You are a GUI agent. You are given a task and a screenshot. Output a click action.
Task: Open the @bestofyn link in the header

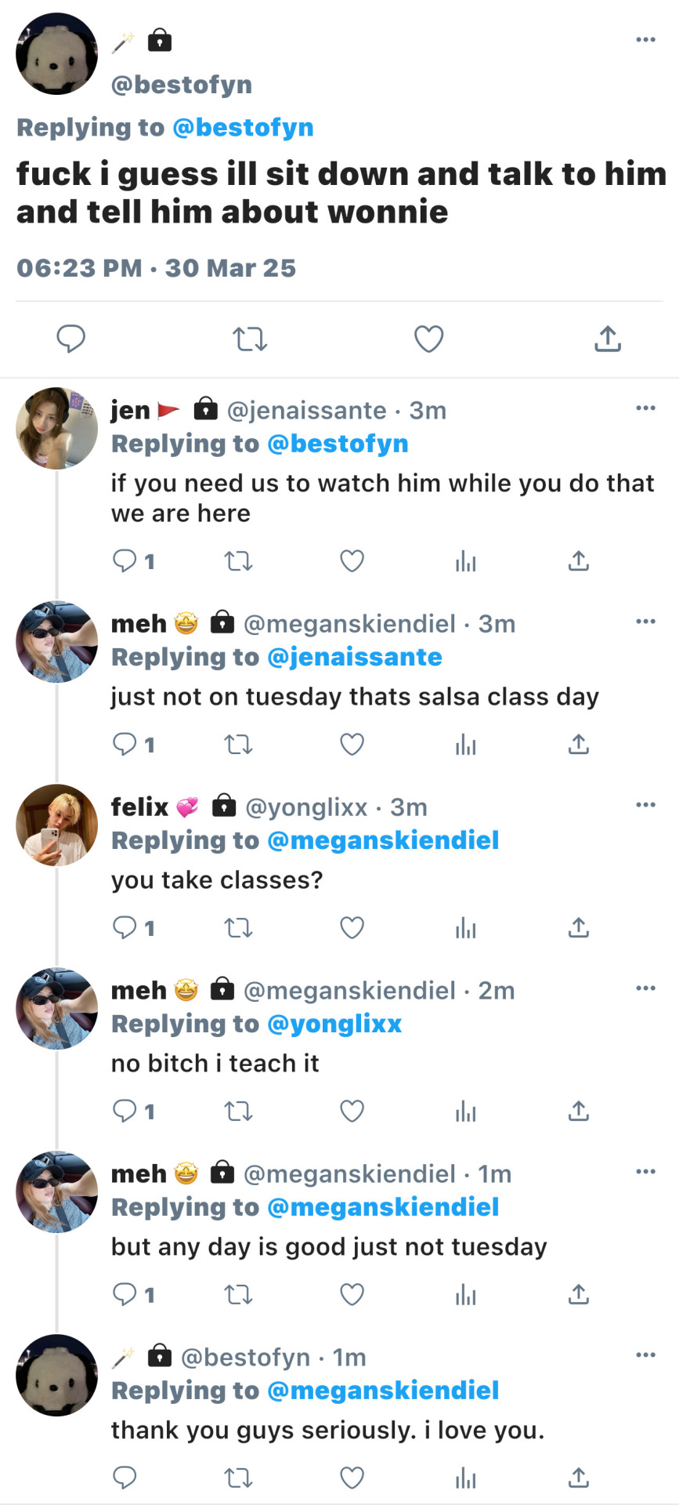pyautogui.click(x=243, y=128)
